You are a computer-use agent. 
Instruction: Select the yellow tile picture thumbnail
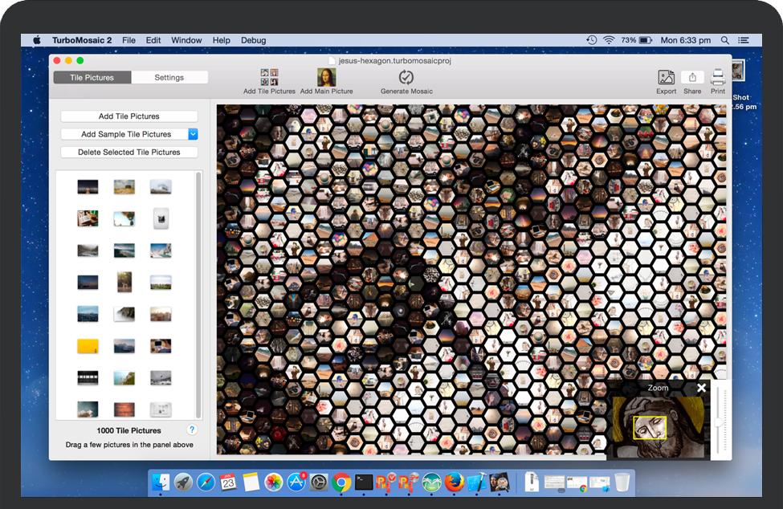88,346
